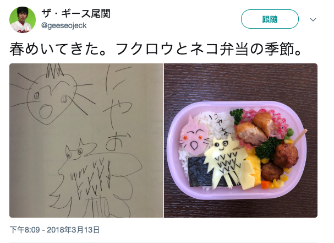Click the hand-drawn cat face in the sketch
The width and height of the screenshot is (334, 243).
pyautogui.click(x=52, y=97)
